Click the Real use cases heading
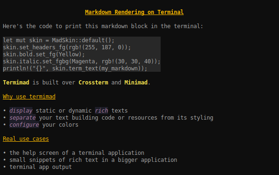 click(26, 139)
